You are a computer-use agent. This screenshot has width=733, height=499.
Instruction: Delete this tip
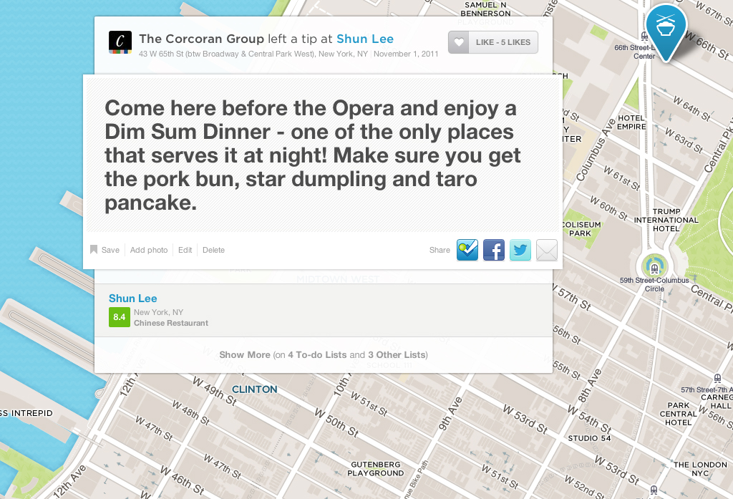coord(213,250)
